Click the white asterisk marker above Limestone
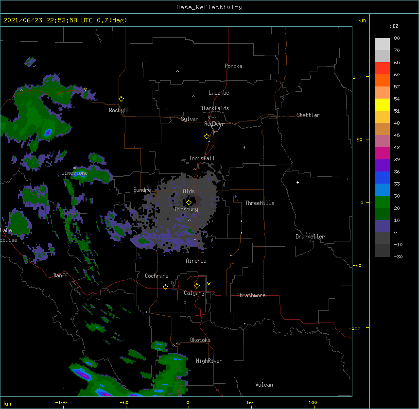Image resolution: width=419 pixels, height=409 pixels. coord(74,168)
